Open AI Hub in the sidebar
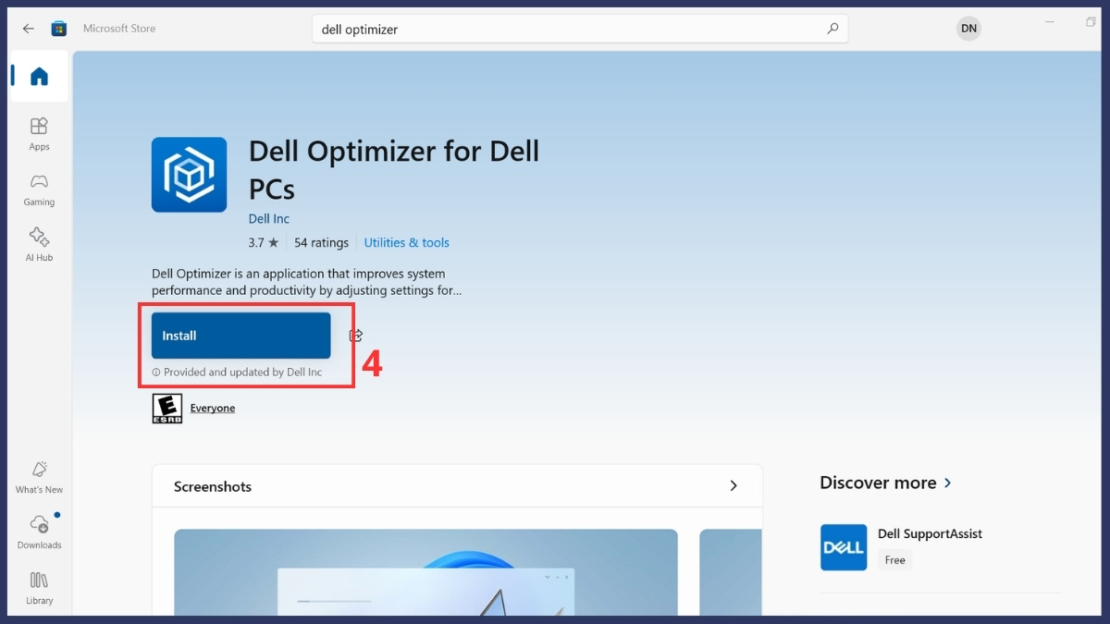The height and width of the screenshot is (624, 1110). click(x=39, y=245)
